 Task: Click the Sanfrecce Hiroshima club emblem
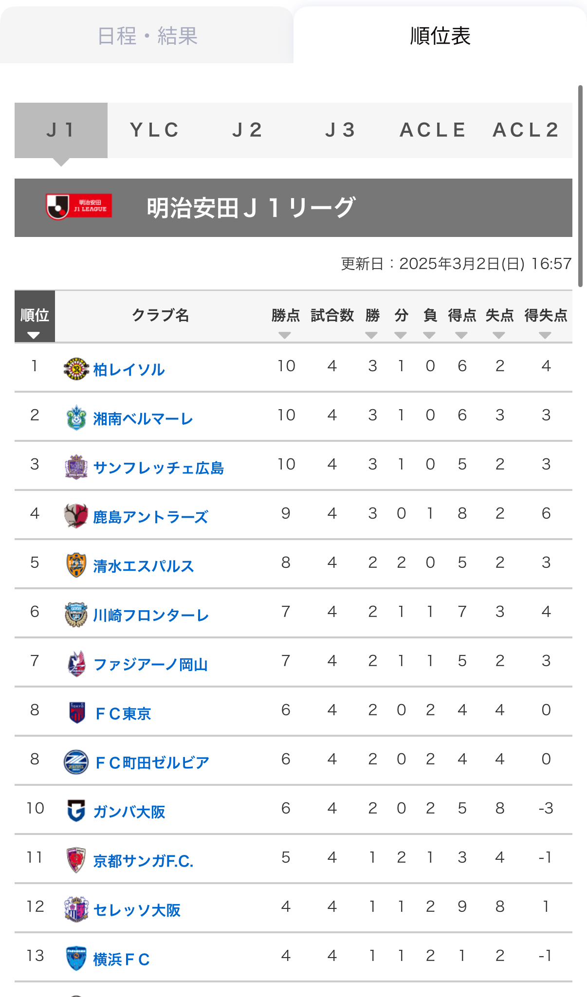pos(76,467)
